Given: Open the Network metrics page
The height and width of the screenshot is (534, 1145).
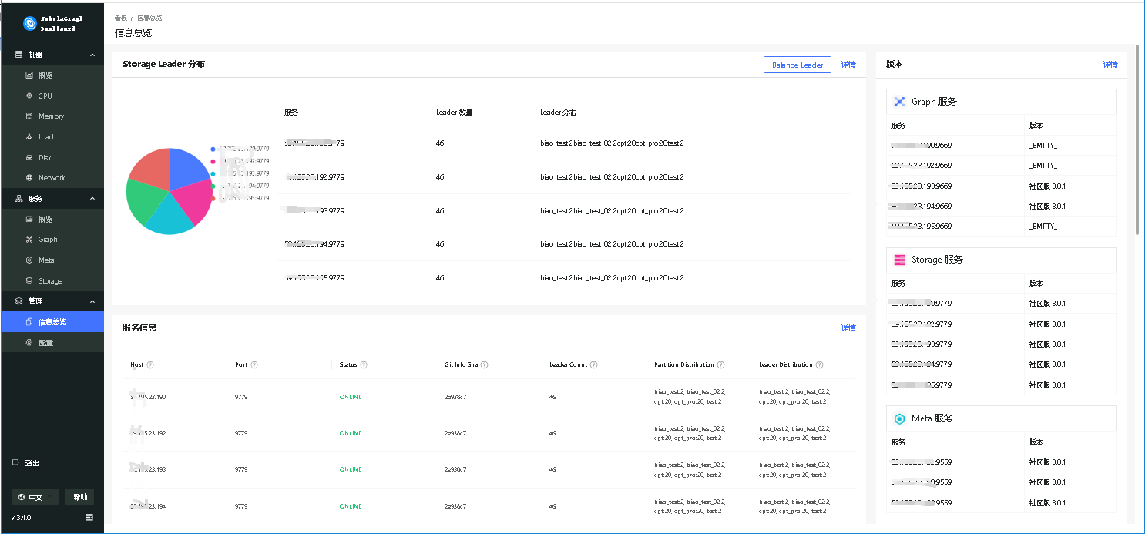Looking at the screenshot, I should tap(52, 178).
